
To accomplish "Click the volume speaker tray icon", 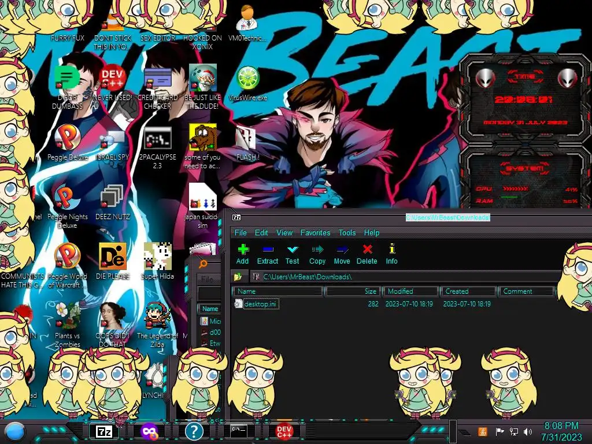I will point(527,431).
